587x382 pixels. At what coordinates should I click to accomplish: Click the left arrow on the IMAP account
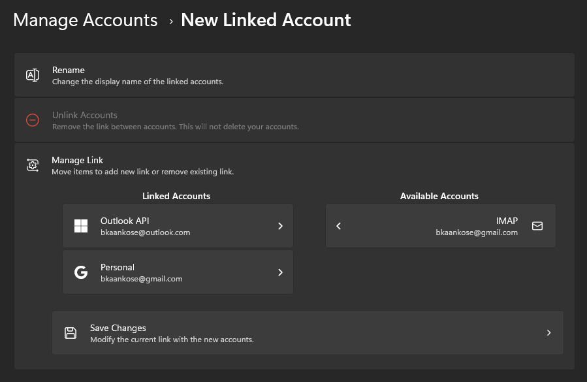(338, 226)
